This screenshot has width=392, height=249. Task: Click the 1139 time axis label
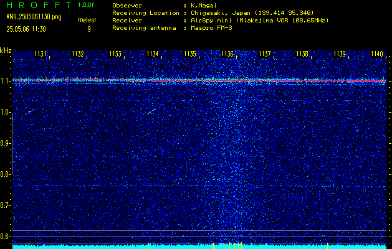pos(340,54)
